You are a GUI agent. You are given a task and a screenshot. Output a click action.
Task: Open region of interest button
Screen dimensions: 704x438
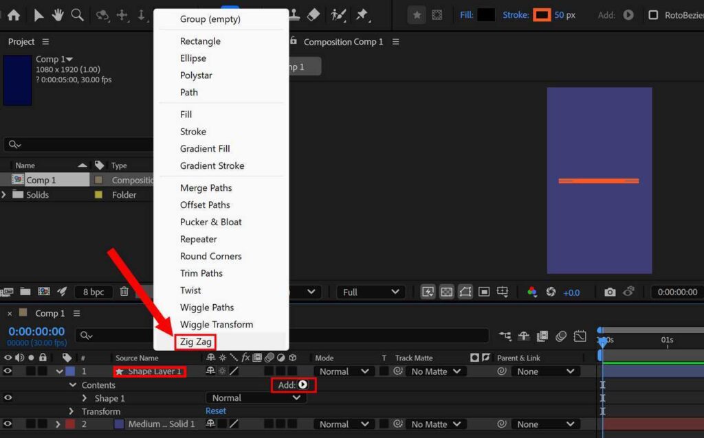click(483, 292)
